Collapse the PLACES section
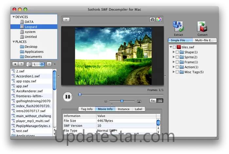 coord(14,42)
